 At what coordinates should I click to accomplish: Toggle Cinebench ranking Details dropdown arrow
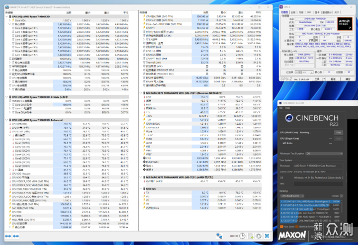click(342, 196)
